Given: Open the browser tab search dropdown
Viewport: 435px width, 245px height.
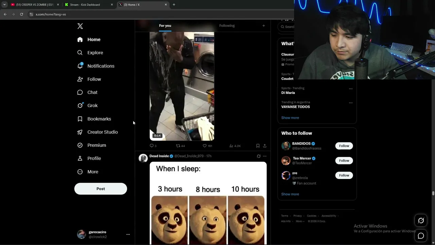Looking at the screenshot, I should pyautogui.click(x=4, y=5).
